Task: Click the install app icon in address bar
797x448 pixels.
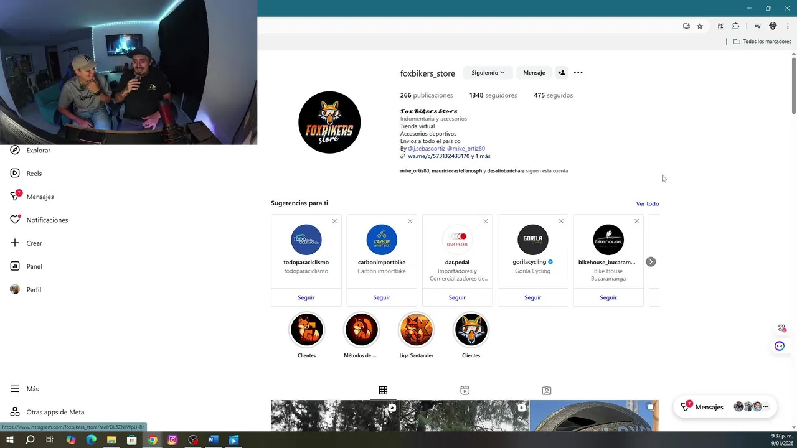Action: click(686, 26)
